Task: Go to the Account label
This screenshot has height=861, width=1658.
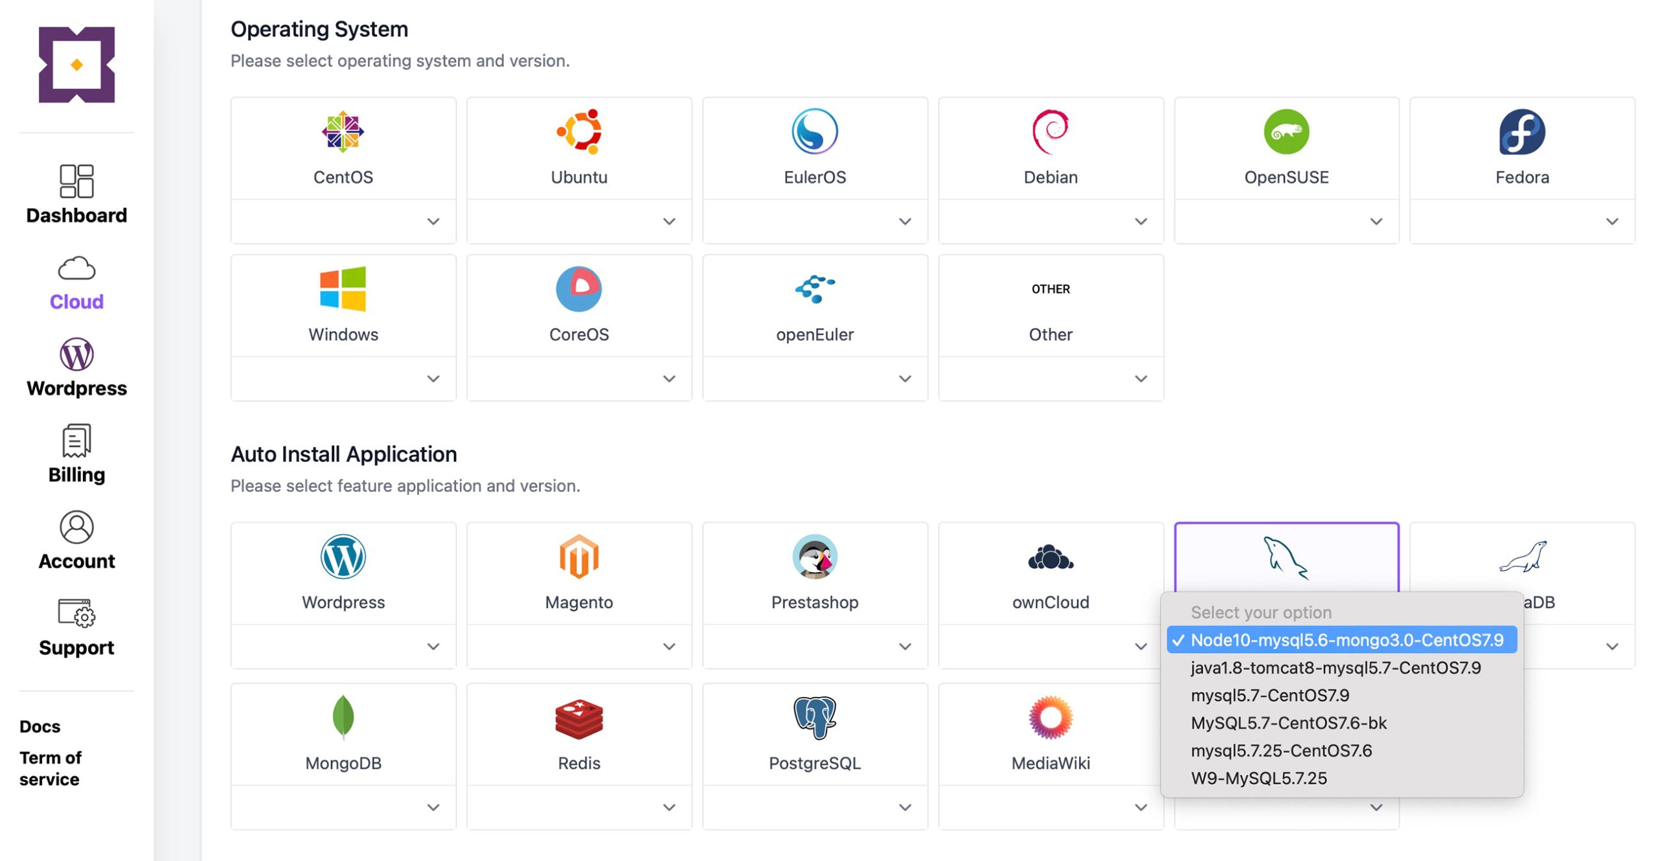Action: pyautogui.click(x=76, y=561)
